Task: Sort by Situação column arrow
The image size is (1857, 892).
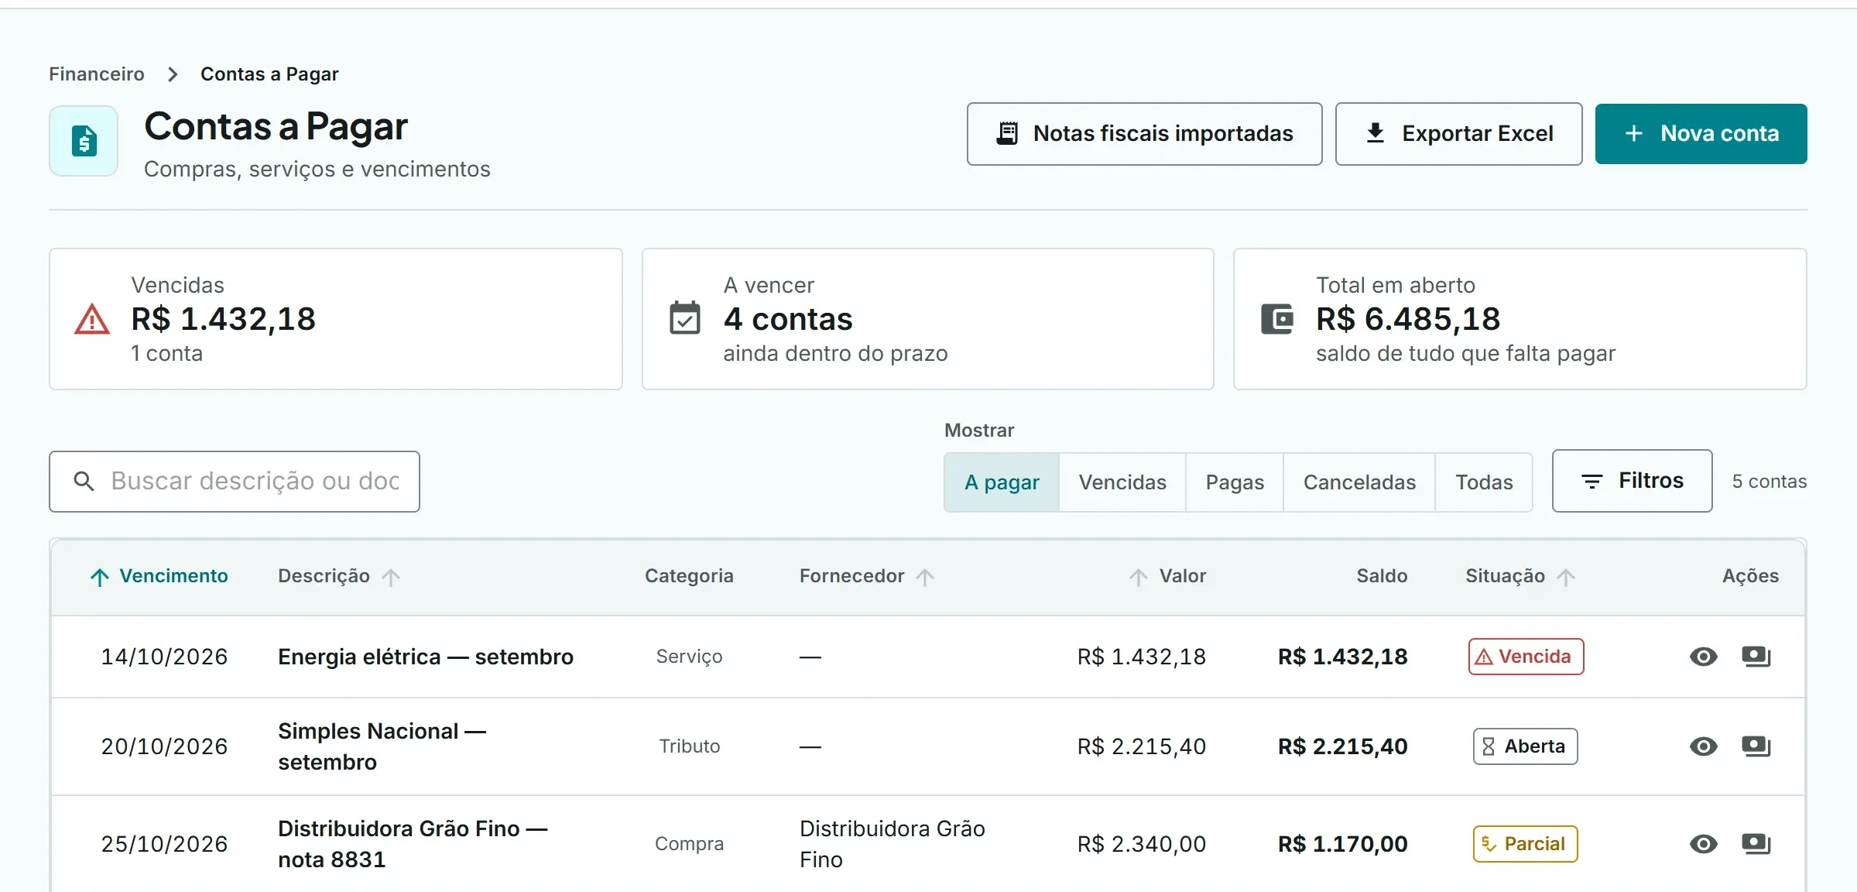Action: click(1566, 577)
